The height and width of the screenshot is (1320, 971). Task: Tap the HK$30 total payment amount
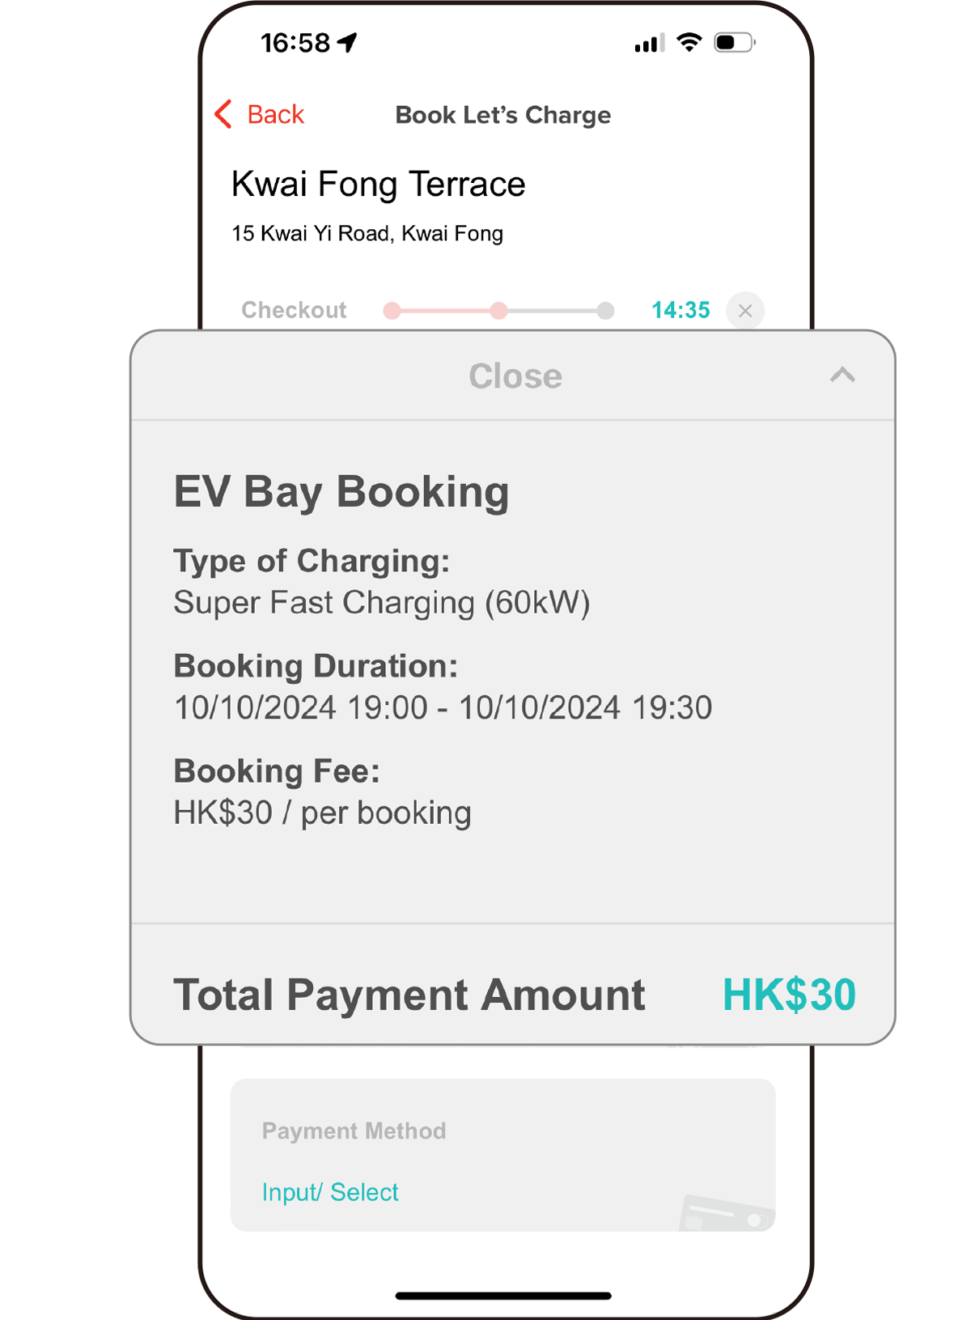pos(789,995)
